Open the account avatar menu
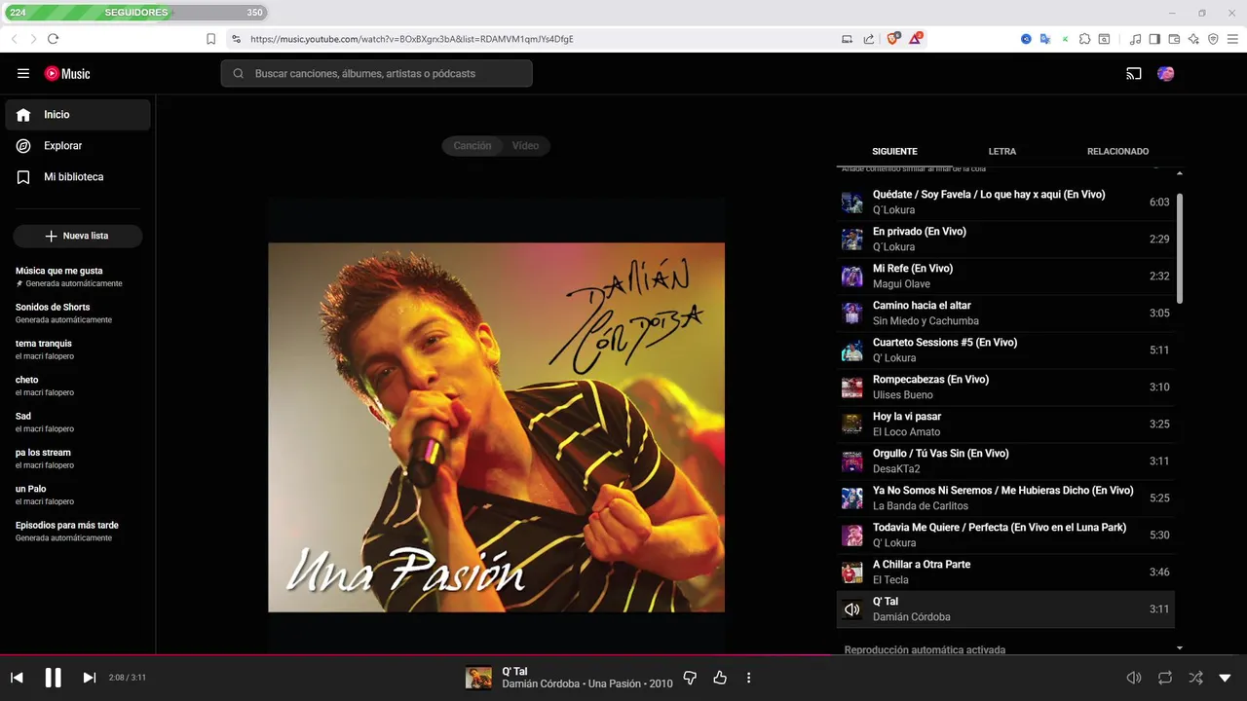 (1165, 73)
